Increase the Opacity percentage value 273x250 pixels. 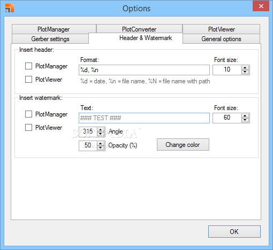[x=101, y=144]
